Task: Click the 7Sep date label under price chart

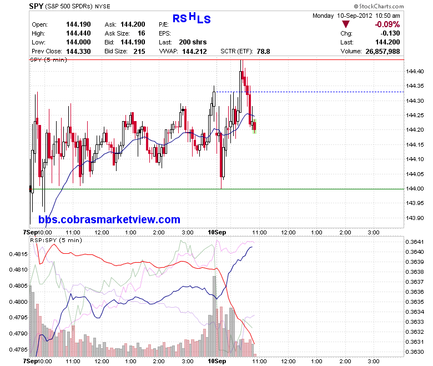Action: (30, 232)
